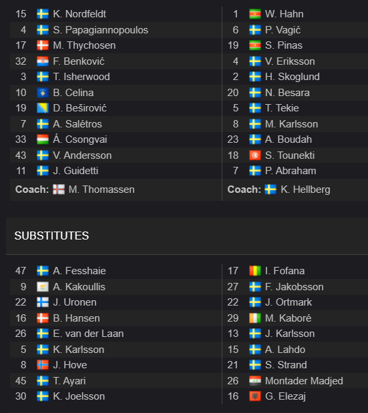Screen dimensions: 368x413
Task: Click the Bosnian flag beside D. Beširović
Action: 43,108
